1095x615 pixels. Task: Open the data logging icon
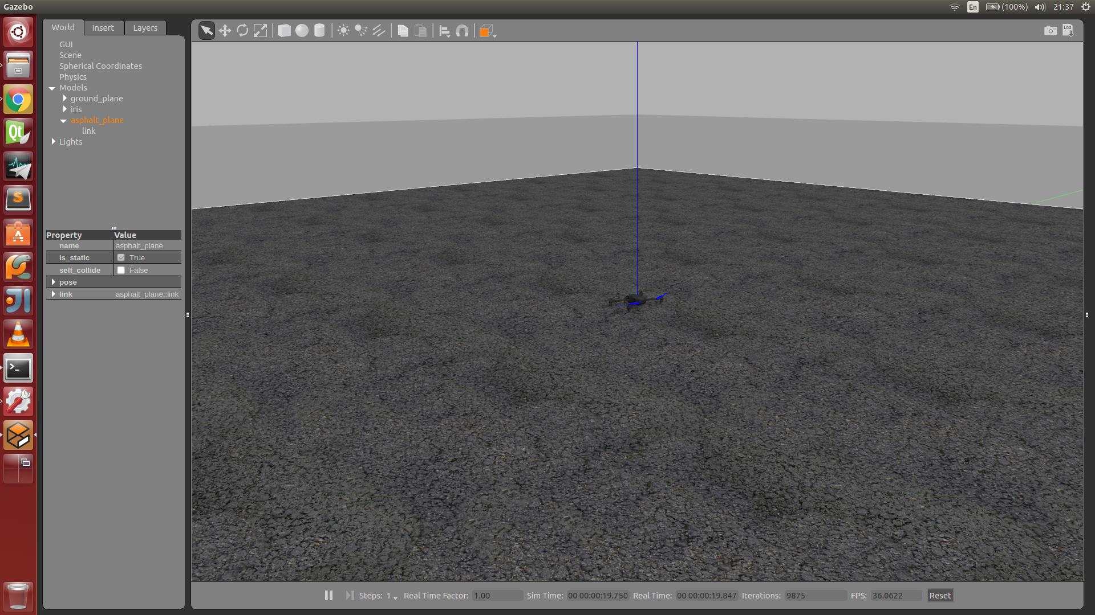point(1068,31)
